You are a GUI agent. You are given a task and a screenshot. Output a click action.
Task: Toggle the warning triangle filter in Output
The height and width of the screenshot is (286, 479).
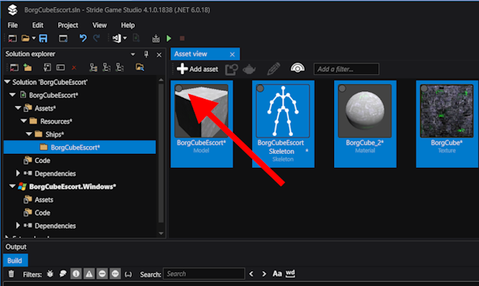coord(89,274)
